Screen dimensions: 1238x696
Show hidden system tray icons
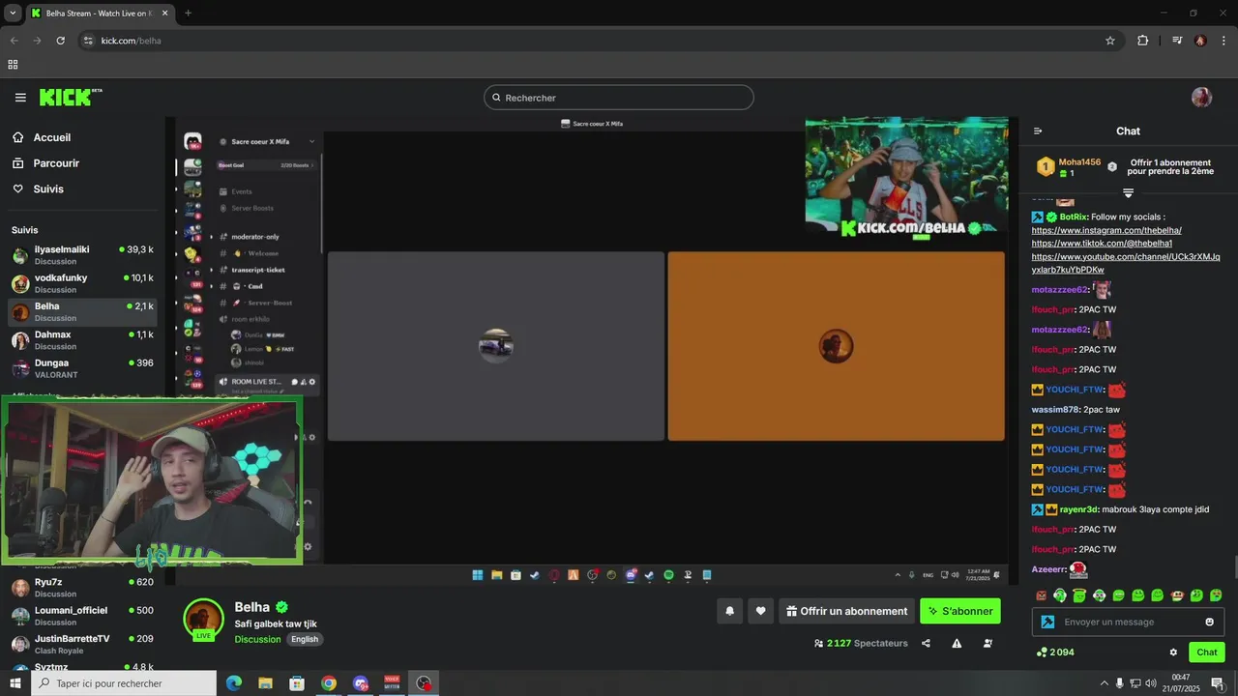[x=1104, y=683]
